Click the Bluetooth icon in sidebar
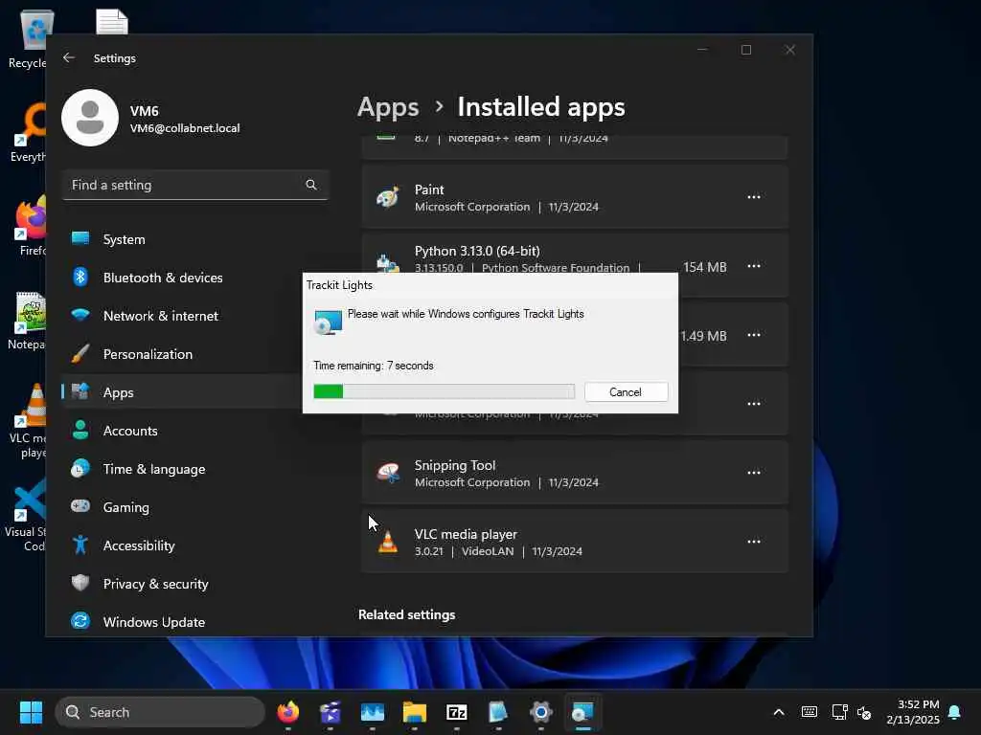The image size is (981, 735). (80, 277)
